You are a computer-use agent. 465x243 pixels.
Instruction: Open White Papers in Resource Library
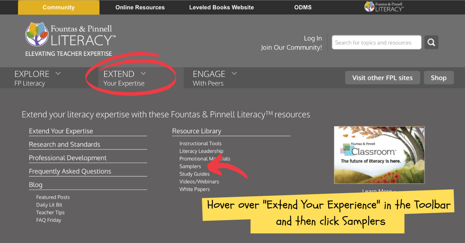[x=195, y=189]
